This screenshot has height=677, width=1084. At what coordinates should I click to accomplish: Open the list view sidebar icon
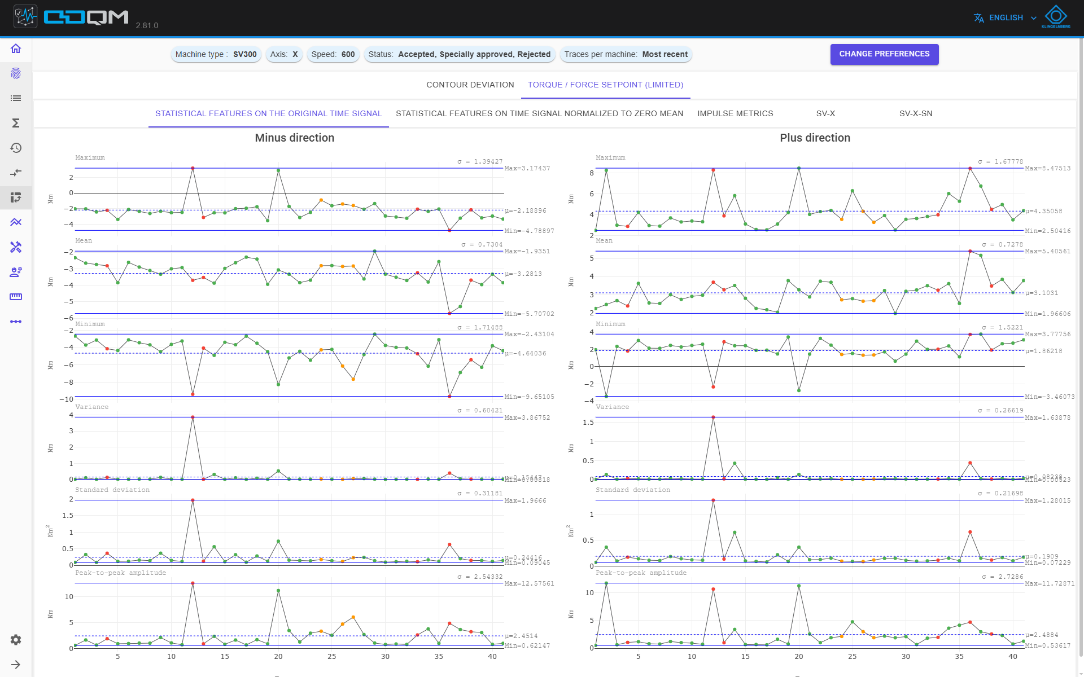point(16,98)
